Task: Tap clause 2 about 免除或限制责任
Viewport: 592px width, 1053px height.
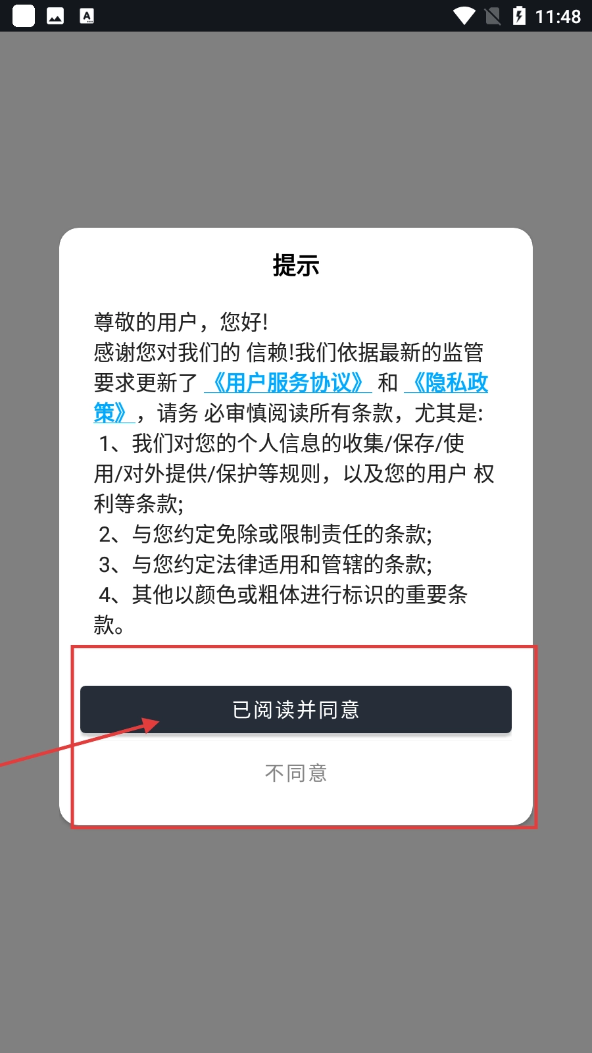Action: pyautogui.click(x=265, y=534)
